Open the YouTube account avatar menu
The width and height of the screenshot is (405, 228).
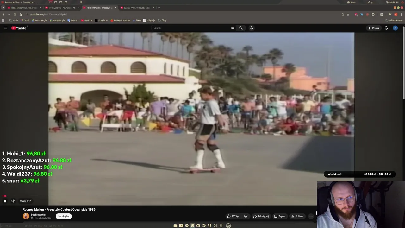(395, 28)
